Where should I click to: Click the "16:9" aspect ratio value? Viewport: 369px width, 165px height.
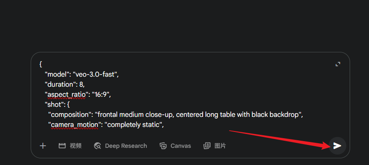pyautogui.click(x=101, y=95)
